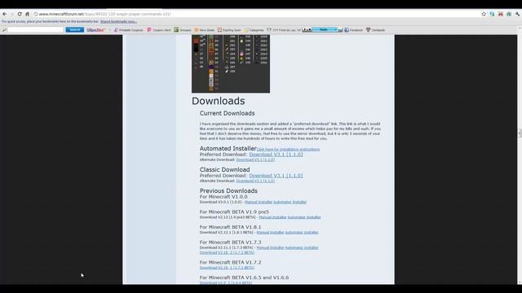Reload the page with the refresh icon
522x293 pixels.
point(20,14)
